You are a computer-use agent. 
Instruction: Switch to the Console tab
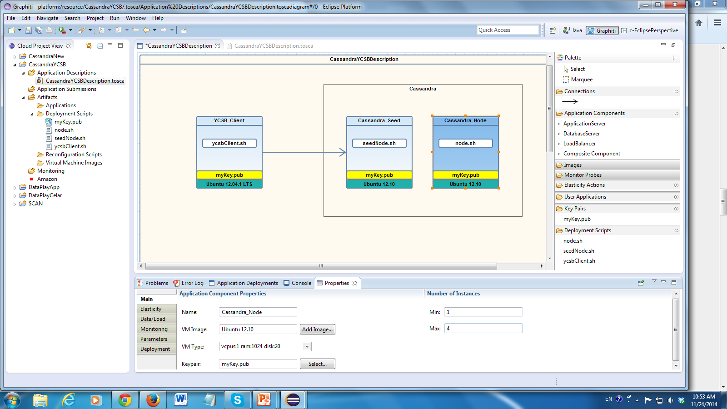pyautogui.click(x=298, y=283)
